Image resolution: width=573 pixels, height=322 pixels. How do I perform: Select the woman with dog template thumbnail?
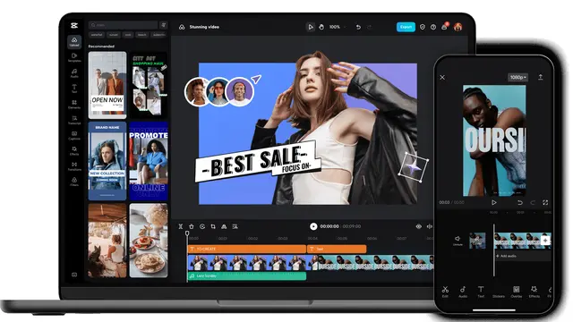[107, 241]
